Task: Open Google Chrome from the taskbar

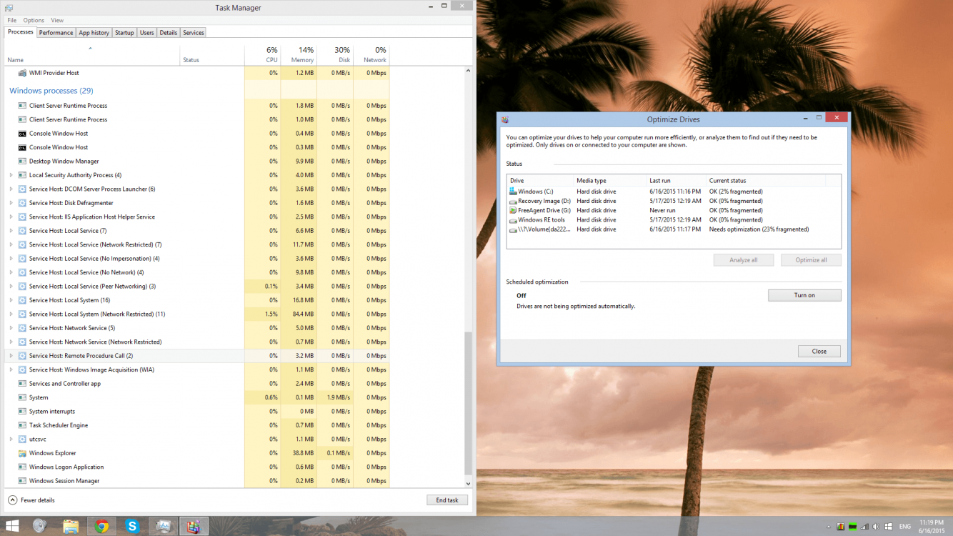Action: (x=101, y=527)
